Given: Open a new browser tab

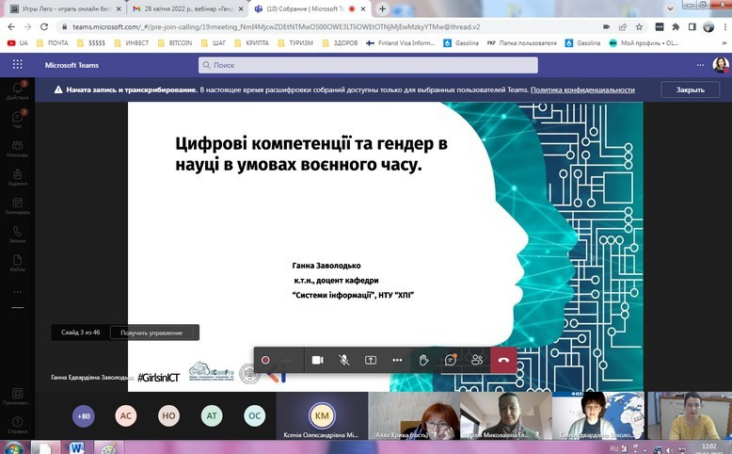Looking at the screenshot, I should click(x=382, y=8).
